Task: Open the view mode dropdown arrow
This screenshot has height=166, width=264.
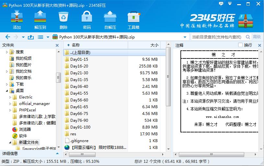Action: [48, 37]
